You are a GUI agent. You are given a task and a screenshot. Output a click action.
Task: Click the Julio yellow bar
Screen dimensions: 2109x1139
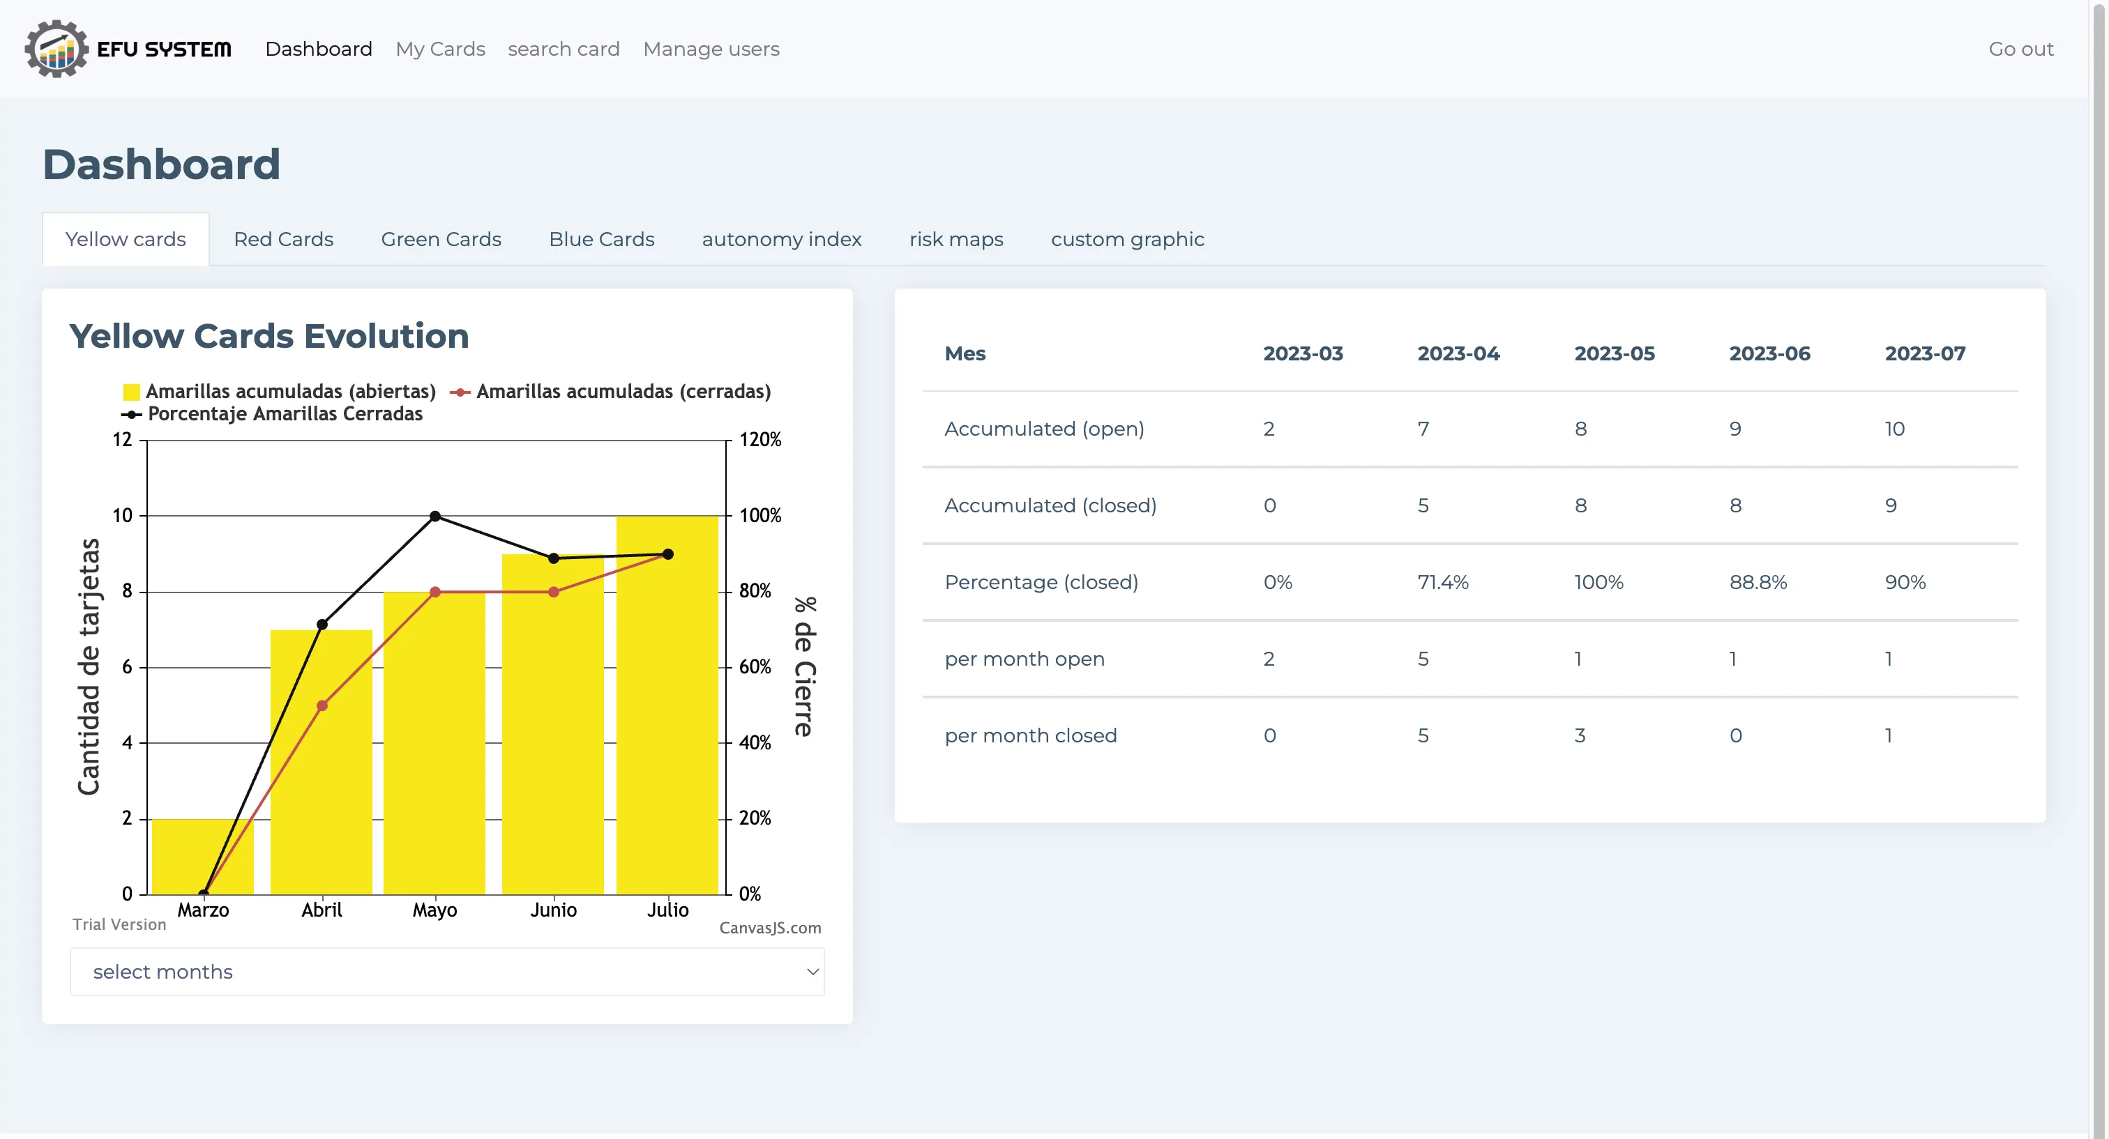pos(667,705)
